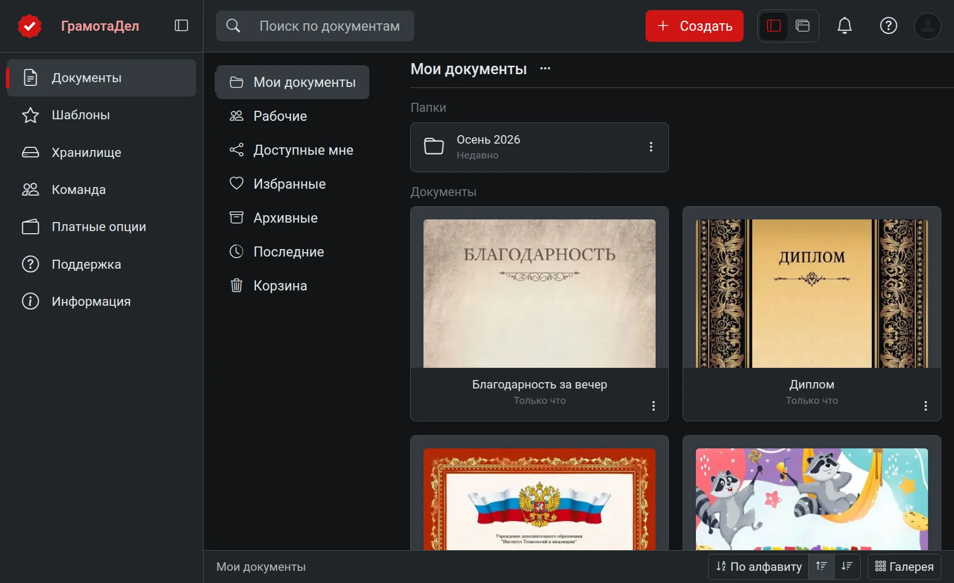Sort in ascending order
The height and width of the screenshot is (583, 954).
821,567
